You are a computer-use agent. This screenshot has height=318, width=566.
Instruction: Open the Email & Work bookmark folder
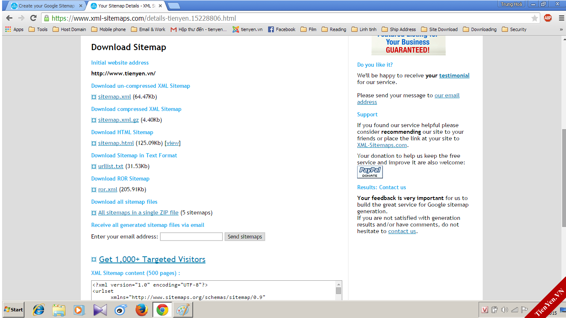coord(148,29)
